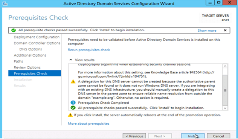
Task: Open Domain Controller Options step
Action: (x=37, y=43)
